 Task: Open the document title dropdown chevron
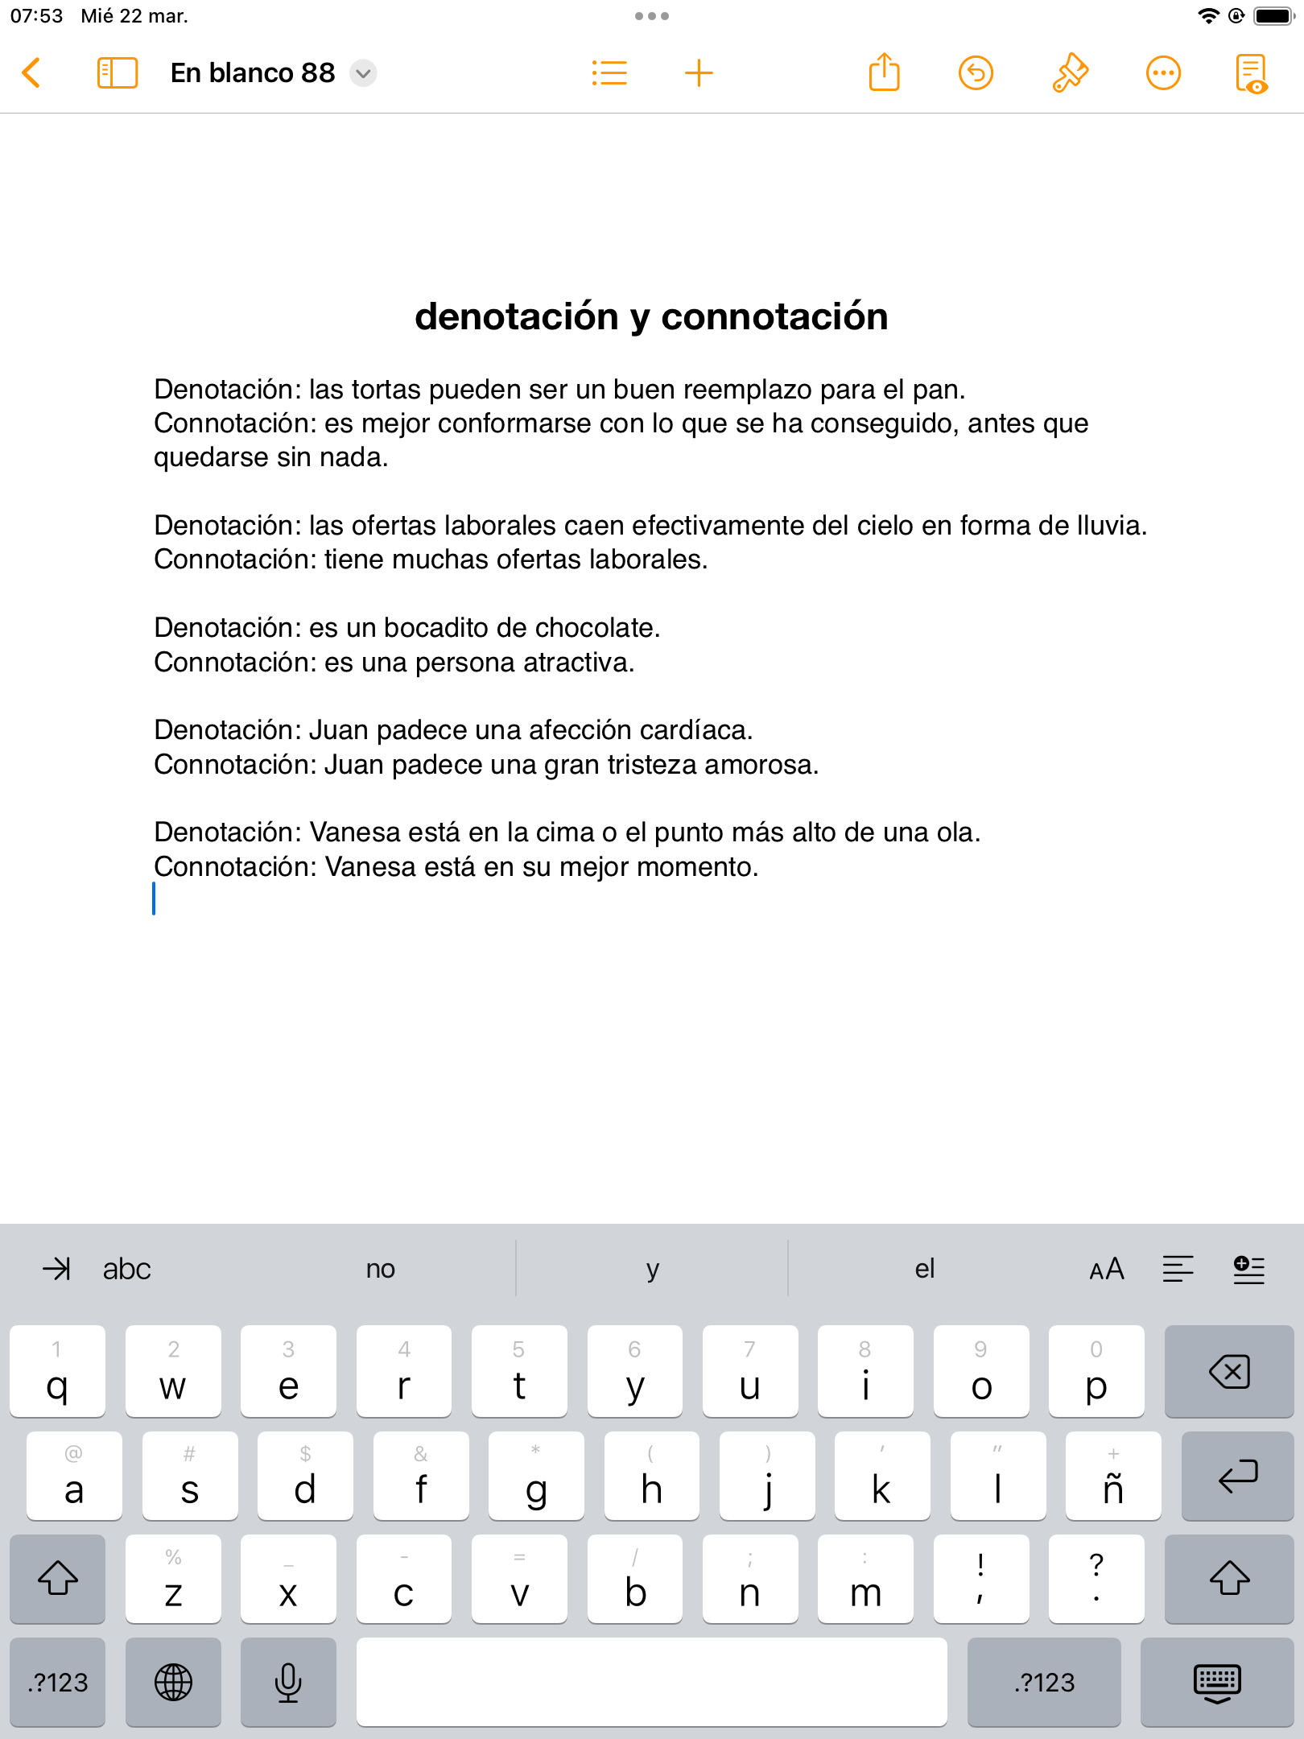[364, 73]
